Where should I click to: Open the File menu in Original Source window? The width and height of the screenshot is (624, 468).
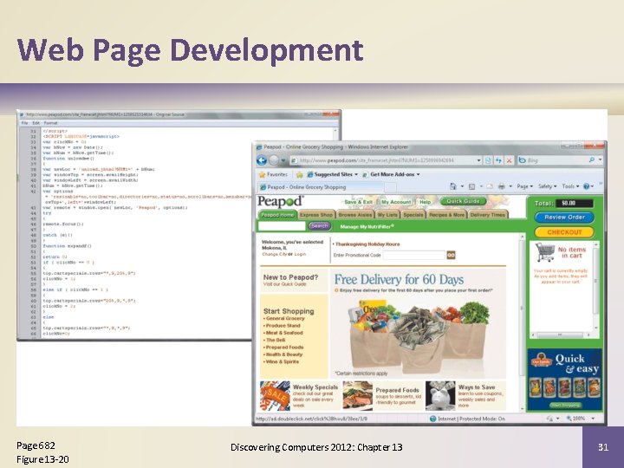click(x=24, y=123)
